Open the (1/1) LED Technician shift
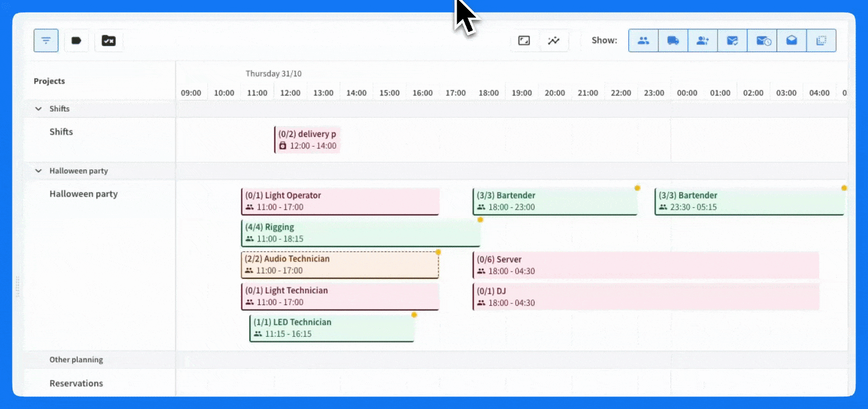868x409 pixels. click(x=332, y=328)
